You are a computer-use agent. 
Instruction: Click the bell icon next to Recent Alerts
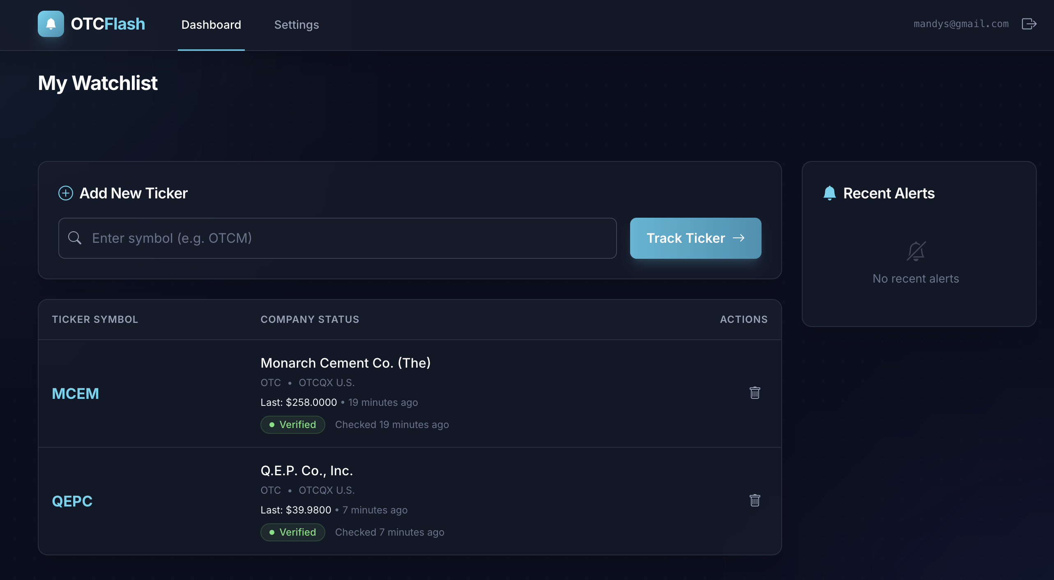click(829, 193)
